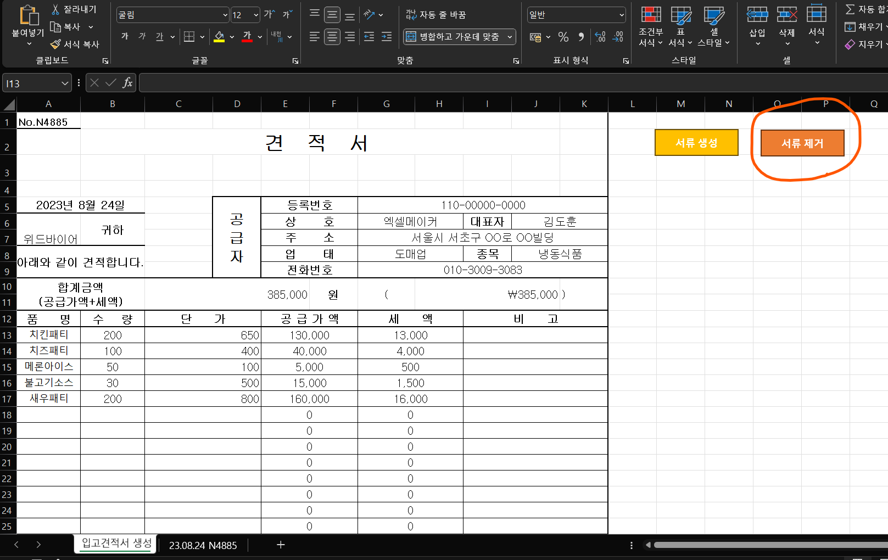Decrease decimal places icon

(x=618, y=37)
